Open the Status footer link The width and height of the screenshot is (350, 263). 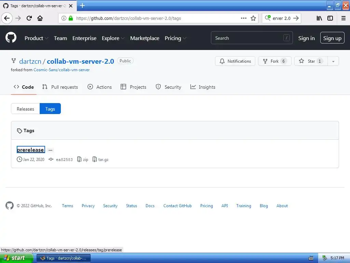[x=132, y=206]
